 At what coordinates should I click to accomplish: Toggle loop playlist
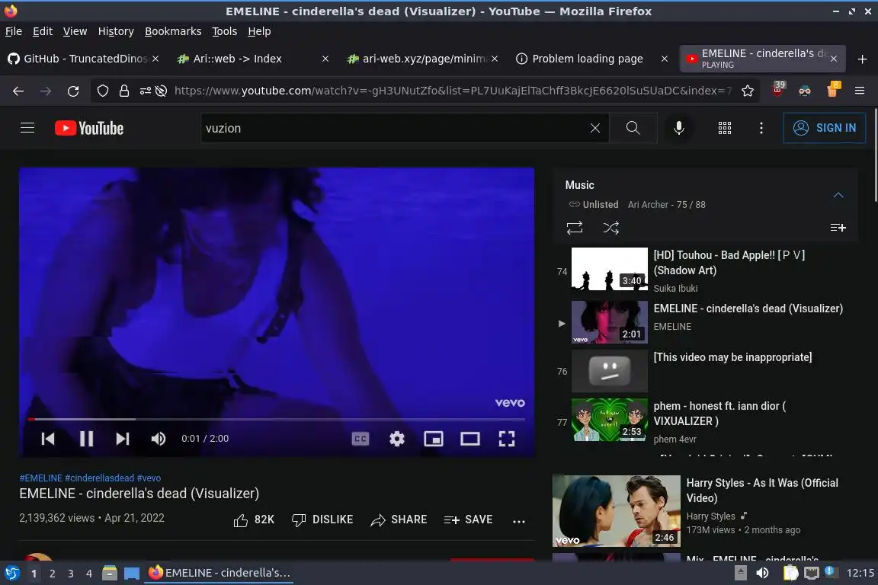pyautogui.click(x=575, y=228)
